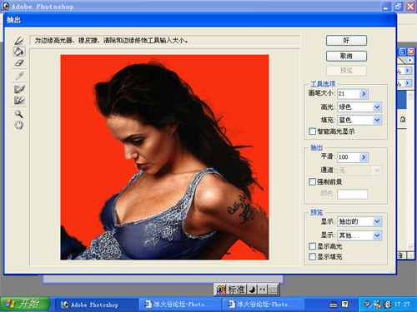Click the 好 button

pyautogui.click(x=346, y=41)
